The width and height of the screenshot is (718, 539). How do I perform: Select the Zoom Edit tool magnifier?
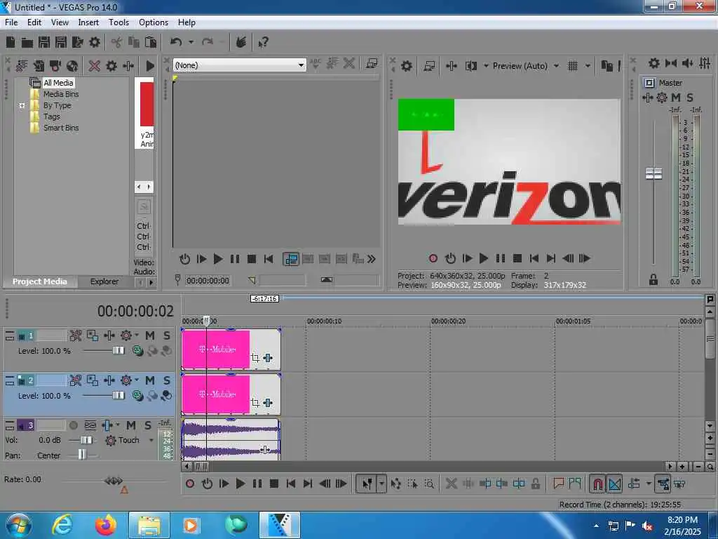[x=429, y=484]
